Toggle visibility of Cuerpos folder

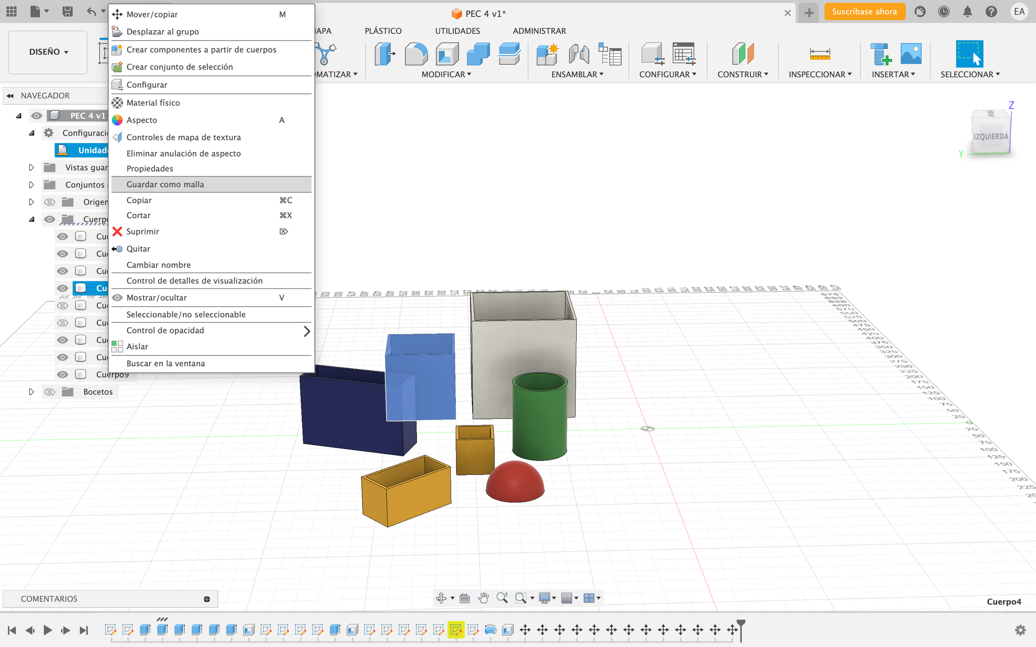(x=50, y=219)
